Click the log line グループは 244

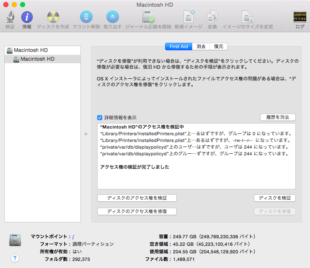194,154
